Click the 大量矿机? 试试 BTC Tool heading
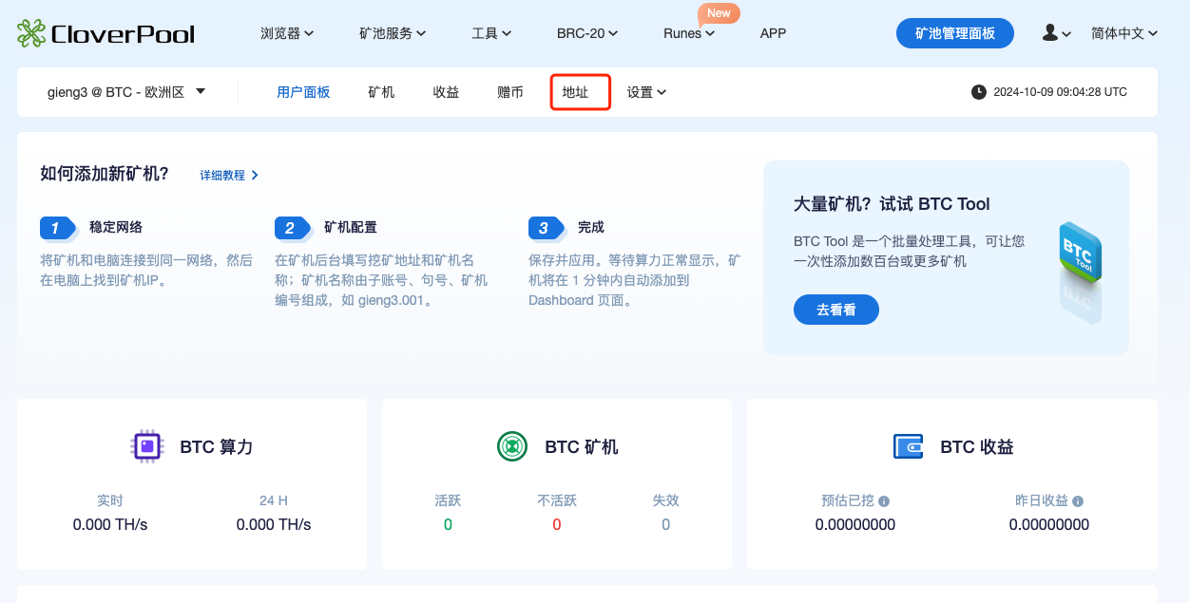This screenshot has width=1190, height=603. (892, 204)
